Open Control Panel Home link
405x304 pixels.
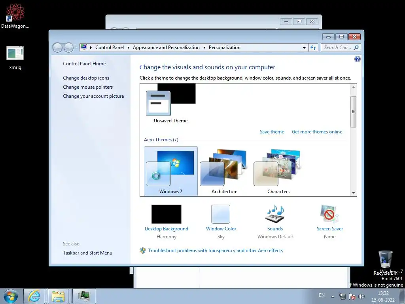pos(84,64)
